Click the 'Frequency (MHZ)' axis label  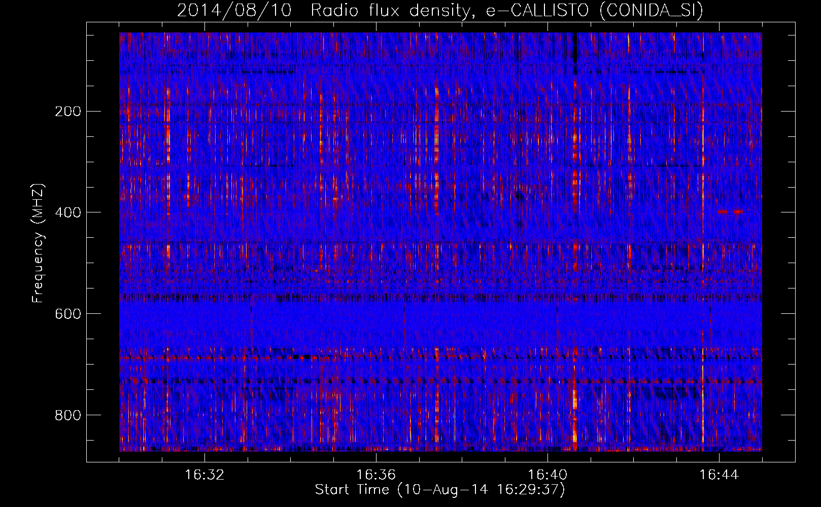coord(38,243)
